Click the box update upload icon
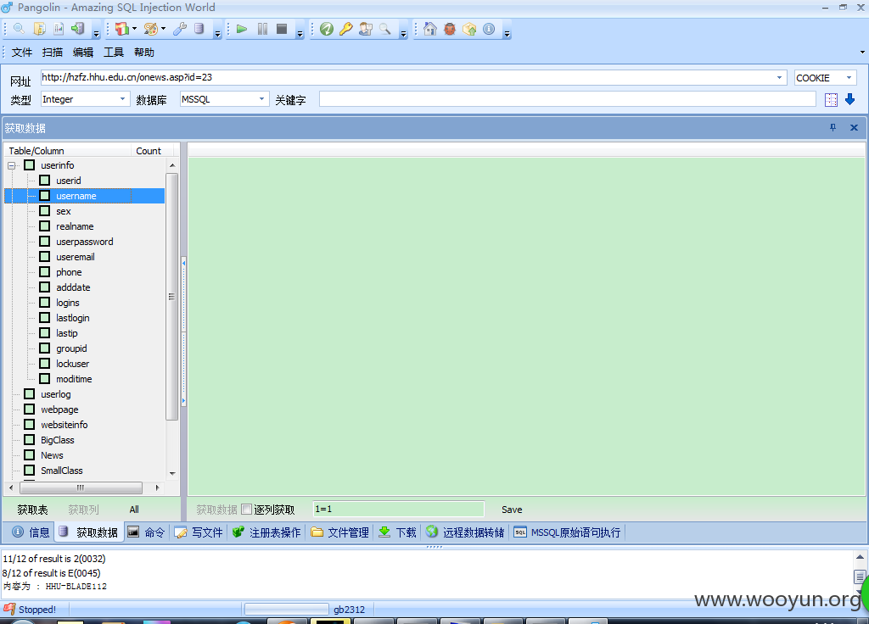This screenshot has height=624, width=869. click(x=469, y=29)
